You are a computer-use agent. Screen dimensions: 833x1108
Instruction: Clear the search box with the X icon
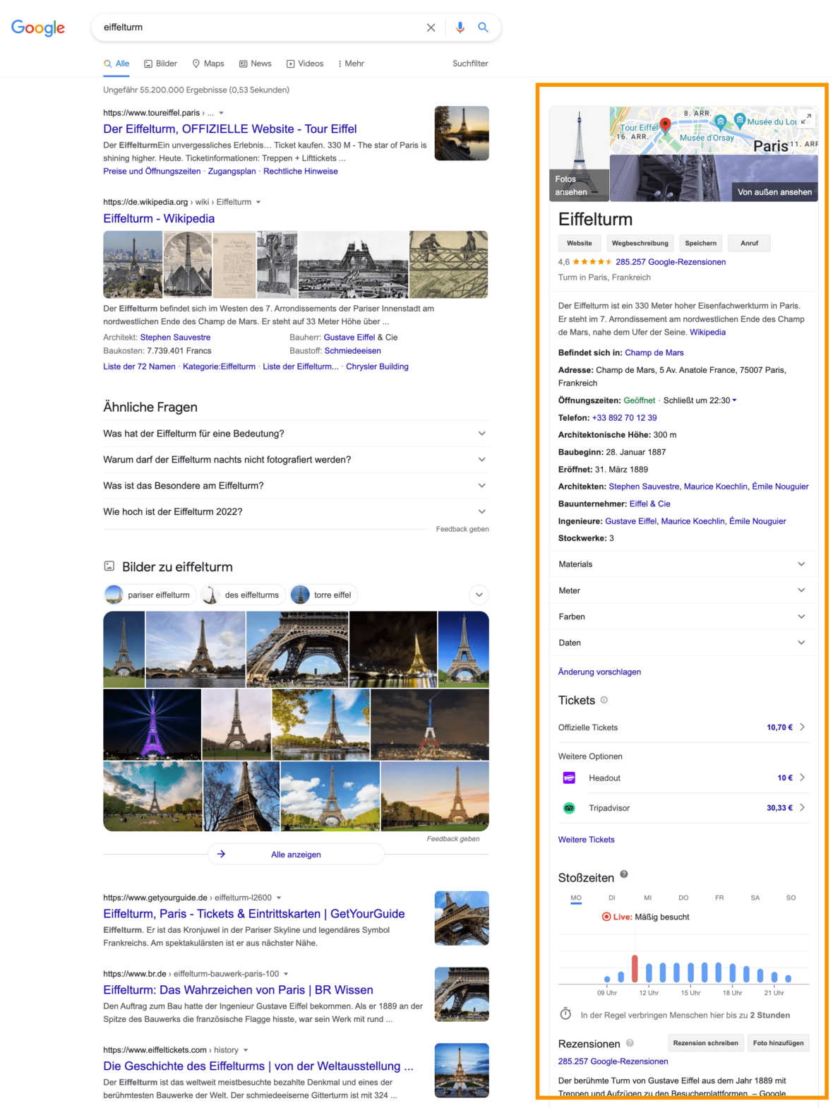pyautogui.click(x=431, y=28)
